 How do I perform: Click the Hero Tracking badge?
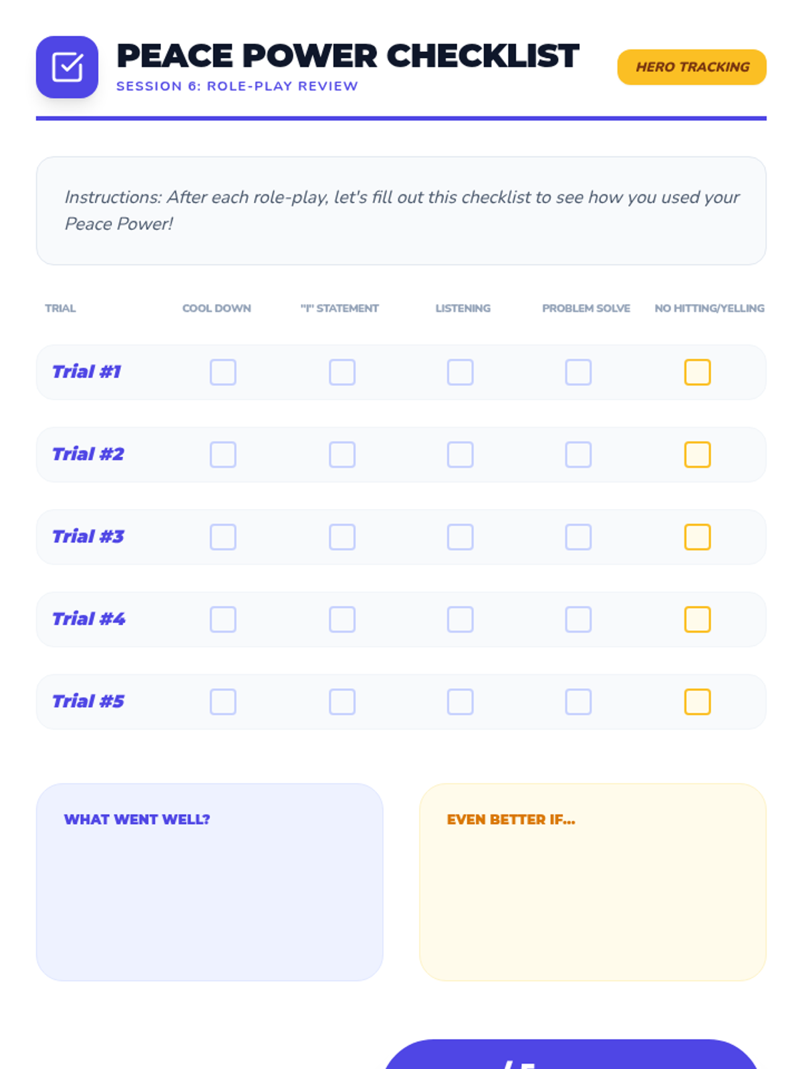[x=692, y=67]
